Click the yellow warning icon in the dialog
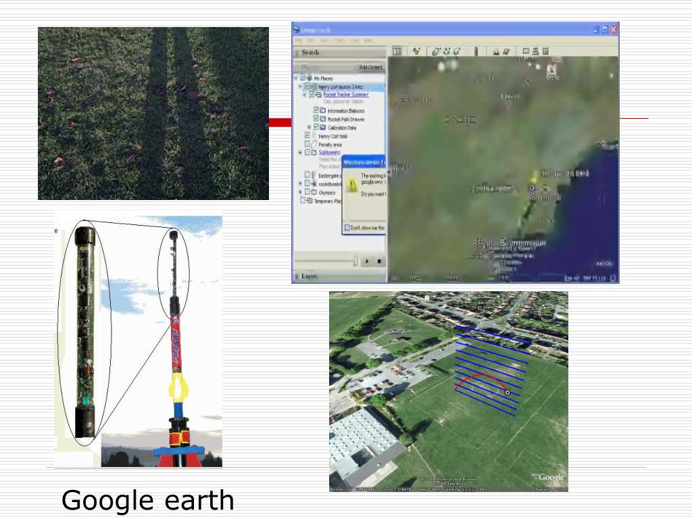Viewport: 692px width, 519px height. [351, 185]
